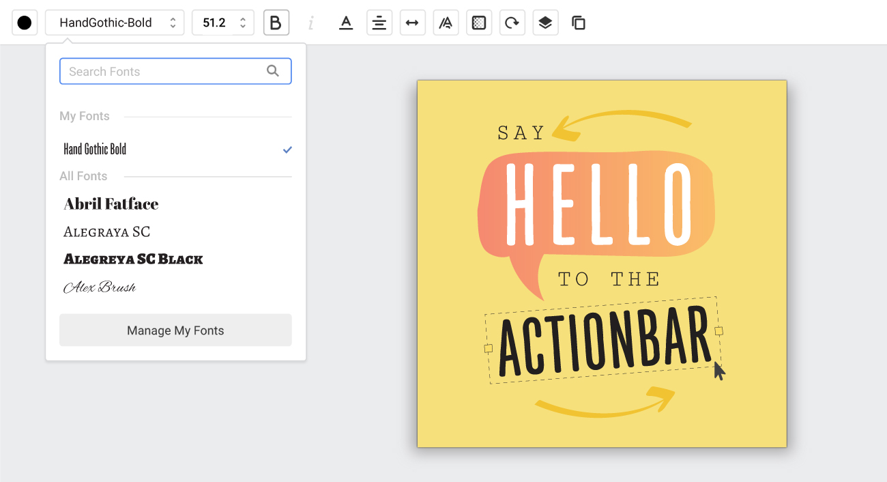Open the curved text effects icon

click(446, 23)
